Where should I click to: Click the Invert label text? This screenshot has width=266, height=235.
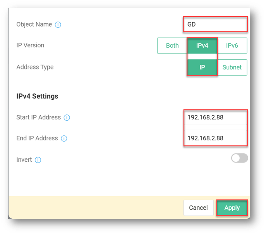[x=24, y=160]
